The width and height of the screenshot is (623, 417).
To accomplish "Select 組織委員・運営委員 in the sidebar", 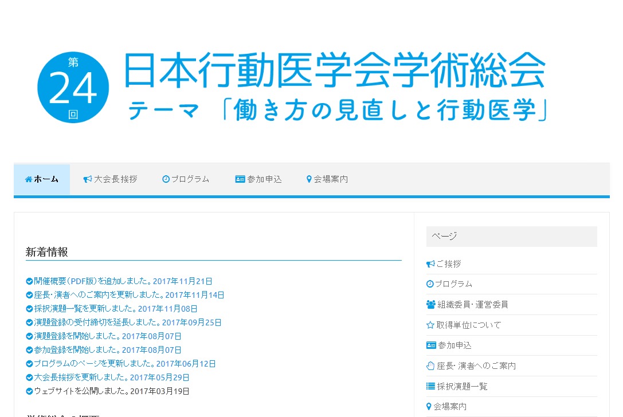I will (472, 305).
